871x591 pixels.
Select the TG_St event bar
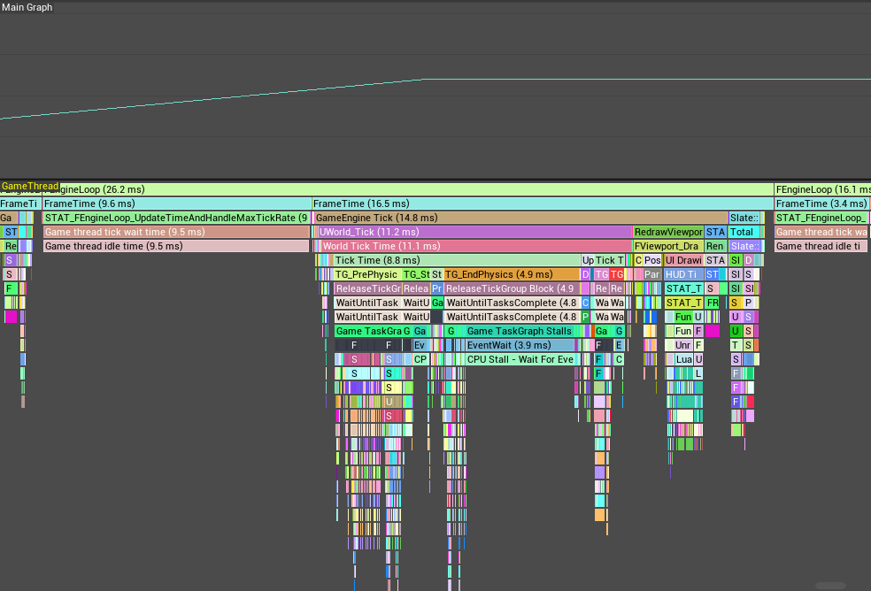click(x=416, y=274)
